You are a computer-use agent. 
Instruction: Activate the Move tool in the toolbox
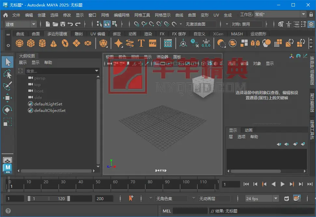[x=8, y=98]
